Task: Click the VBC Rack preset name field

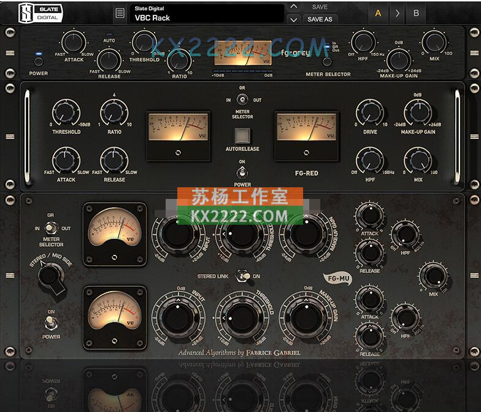Action: click(x=207, y=14)
